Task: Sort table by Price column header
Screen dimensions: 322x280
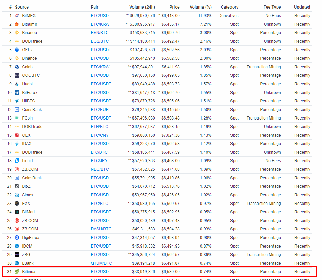Action: 174,7
